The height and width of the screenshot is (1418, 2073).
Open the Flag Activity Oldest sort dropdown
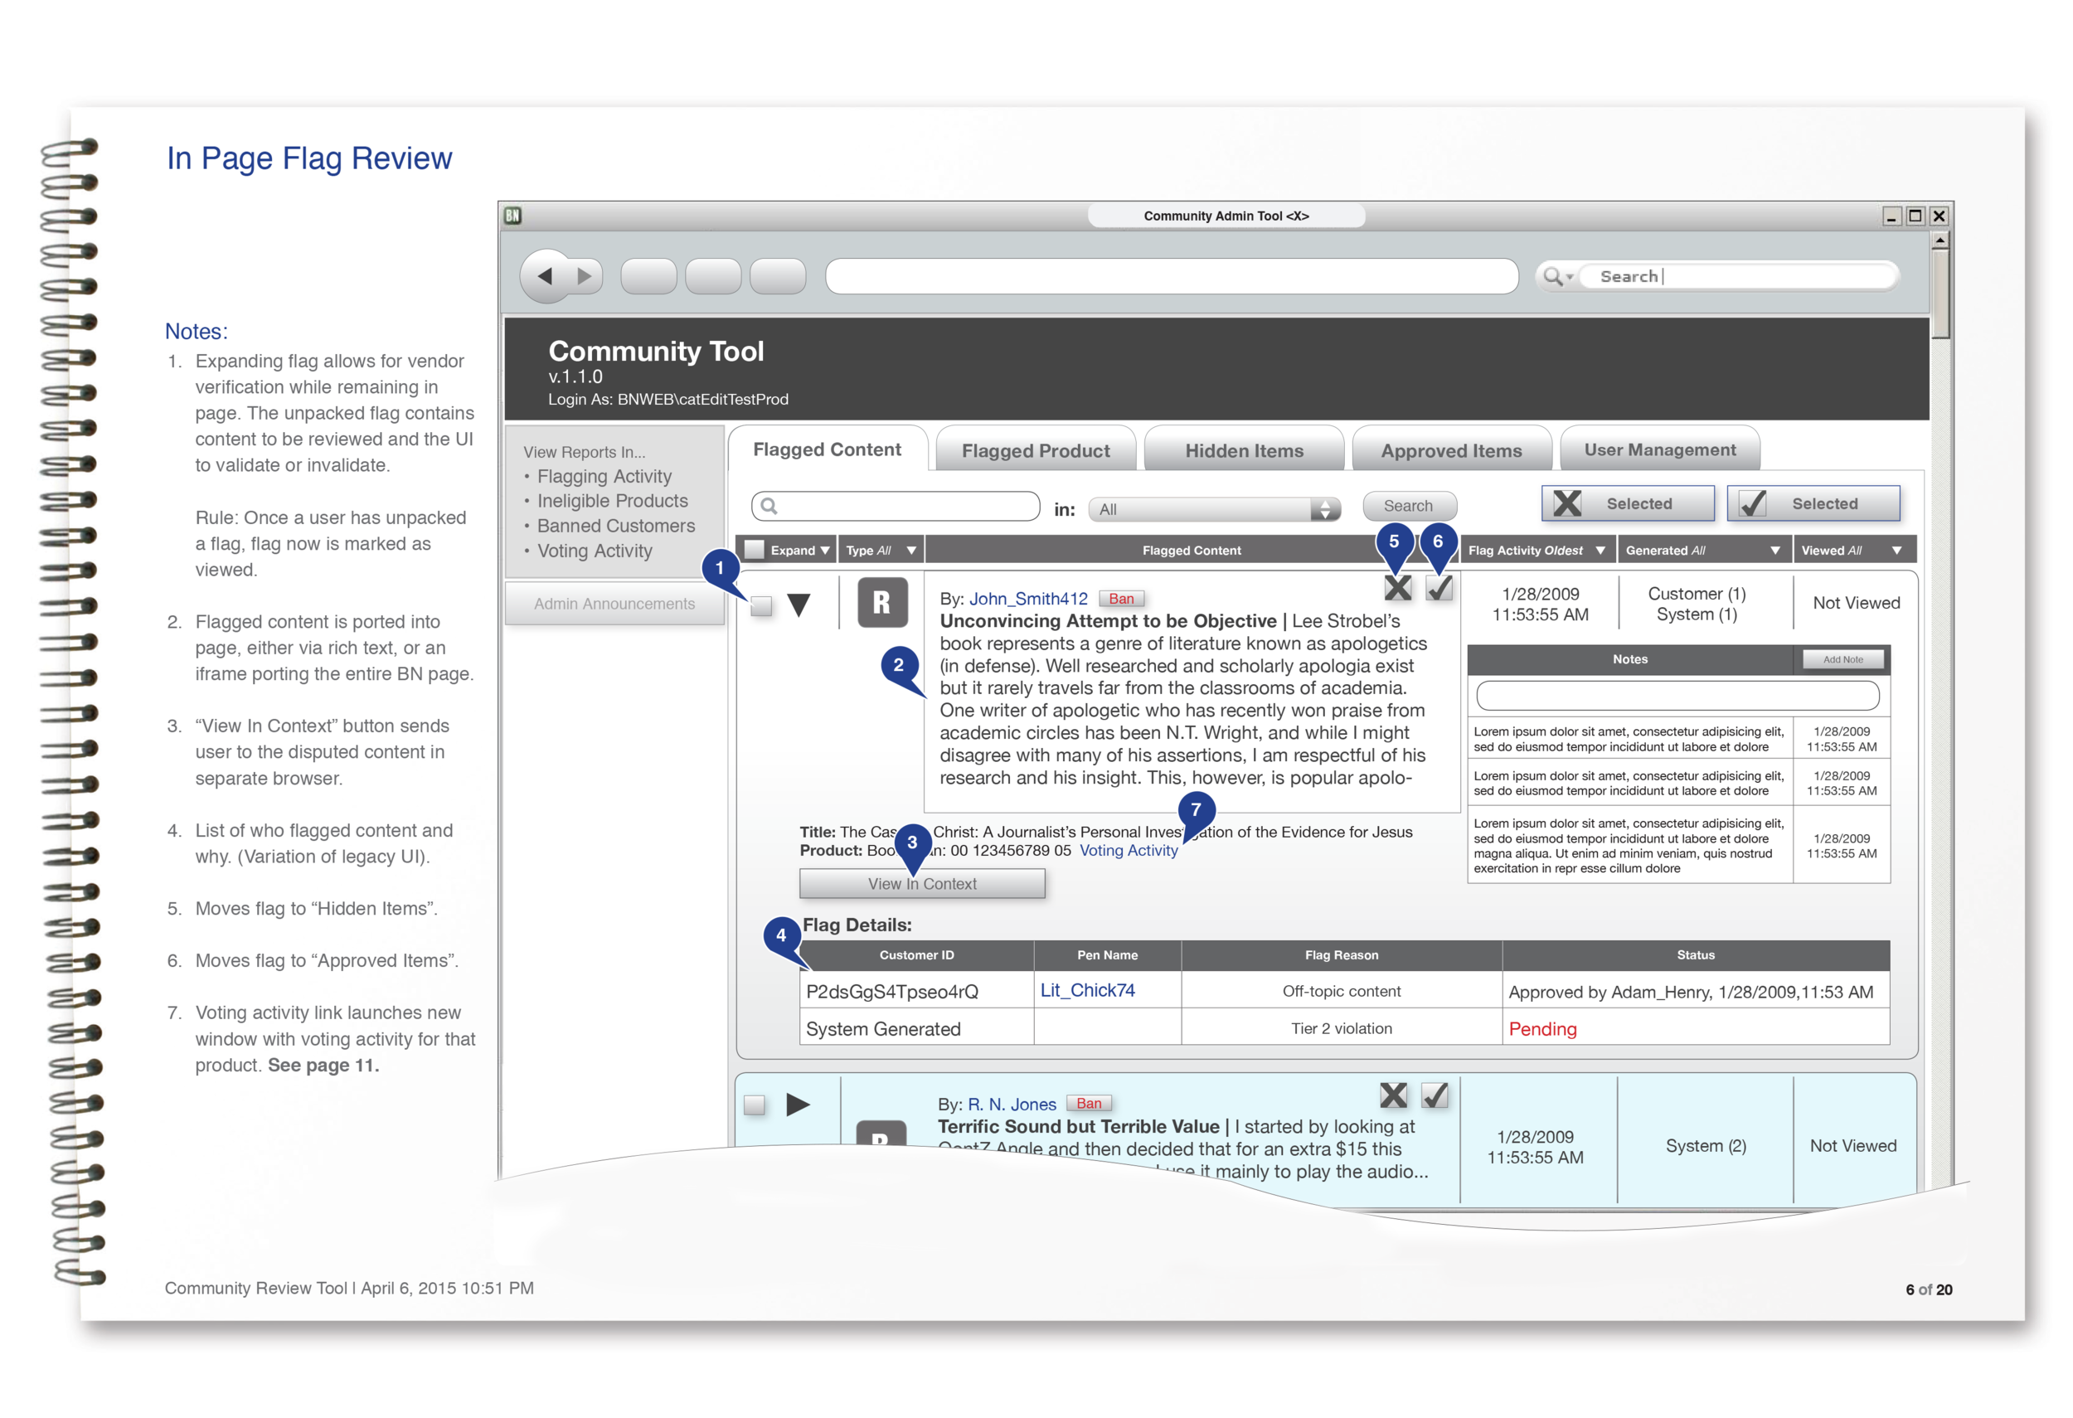point(1600,551)
